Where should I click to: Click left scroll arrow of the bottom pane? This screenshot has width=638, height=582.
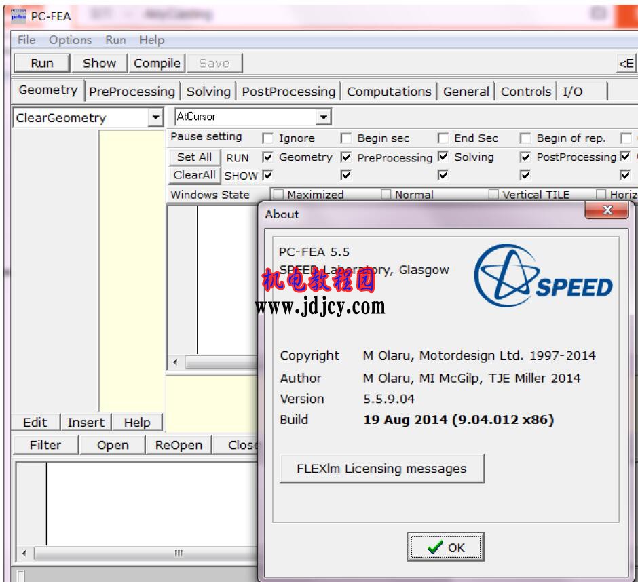[x=24, y=553]
